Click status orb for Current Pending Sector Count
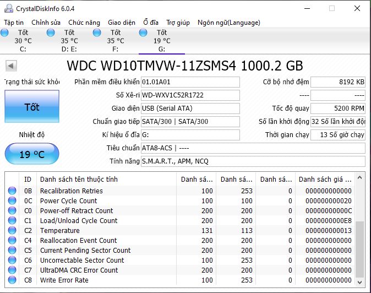Viewport: 371px width, 293px height. 12,250
